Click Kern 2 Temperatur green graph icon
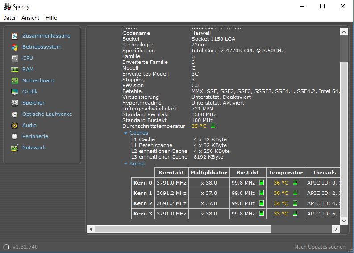This screenshot has width=354, height=253. (295, 203)
